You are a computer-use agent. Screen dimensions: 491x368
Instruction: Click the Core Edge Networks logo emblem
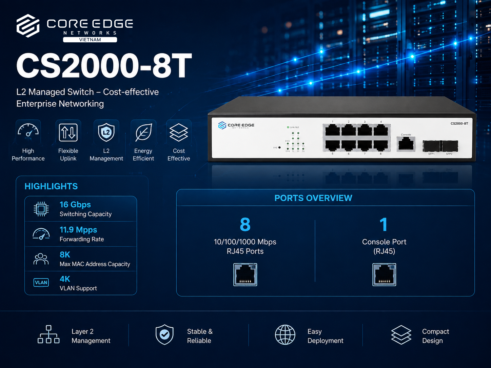(x=28, y=26)
